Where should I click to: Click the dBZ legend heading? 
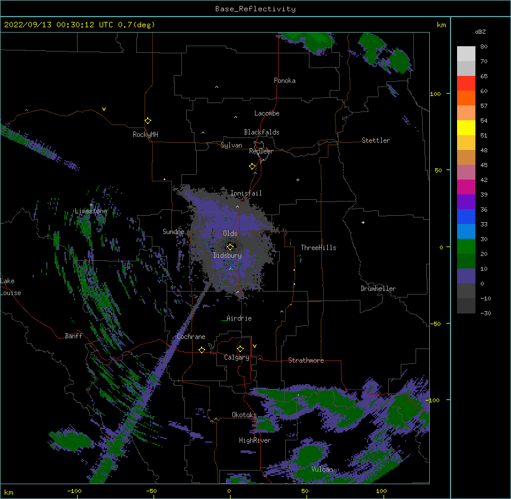pyautogui.click(x=480, y=32)
